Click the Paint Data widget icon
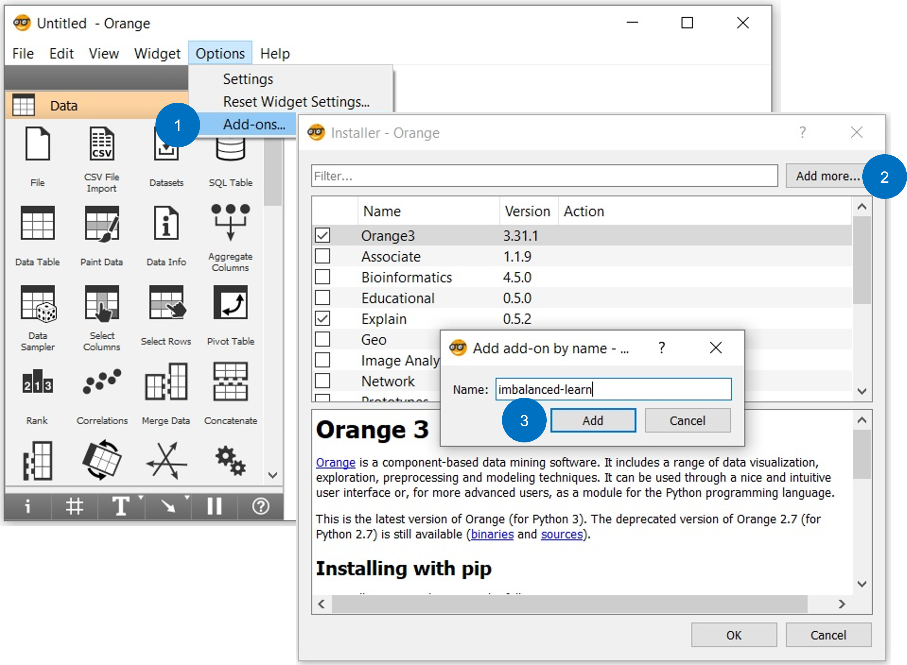This screenshot has width=907, height=665. coord(101,223)
